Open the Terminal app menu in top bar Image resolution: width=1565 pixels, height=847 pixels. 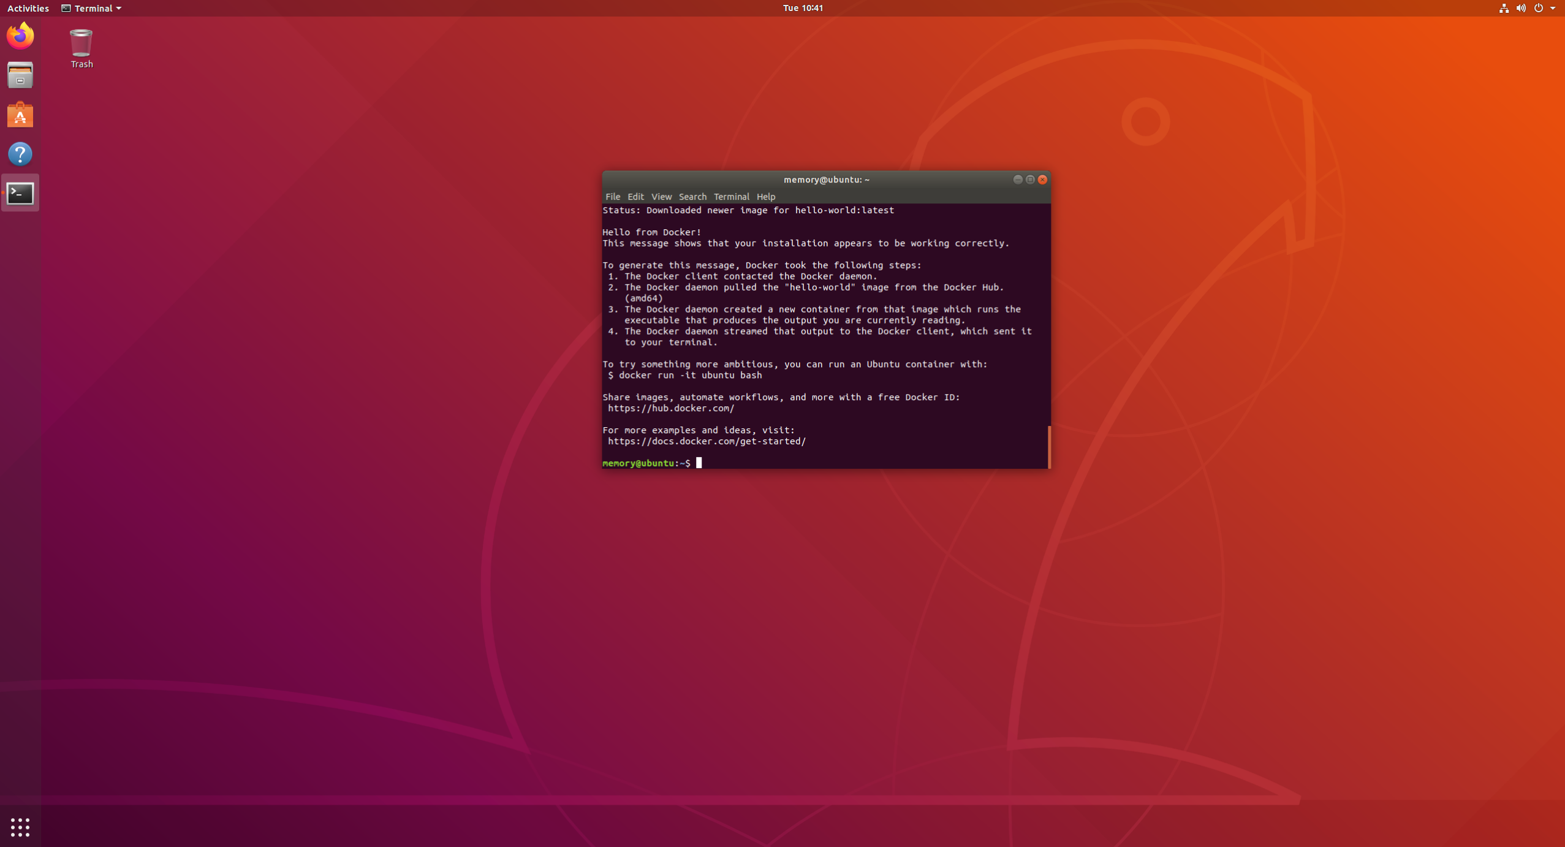click(x=91, y=8)
